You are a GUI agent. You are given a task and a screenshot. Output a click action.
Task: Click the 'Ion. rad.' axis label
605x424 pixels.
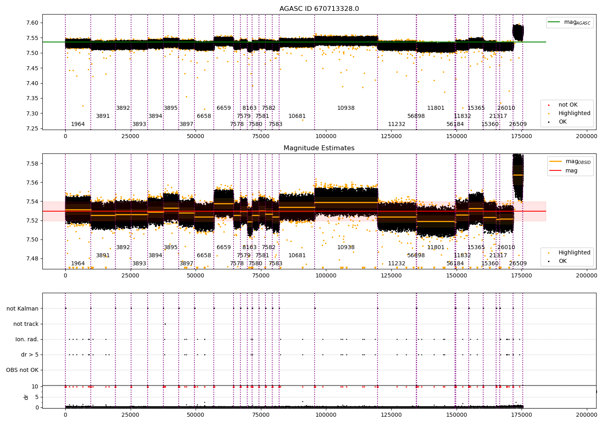(x=27, y=340)
